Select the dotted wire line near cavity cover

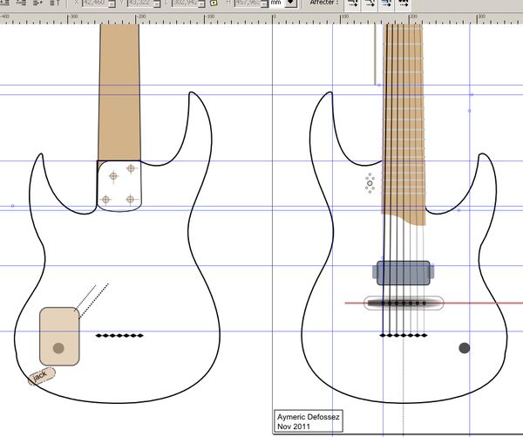94,301
